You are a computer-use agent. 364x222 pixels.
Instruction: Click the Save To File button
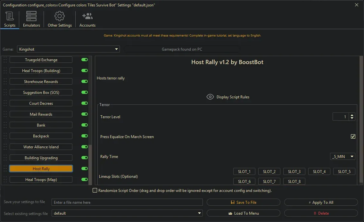point(243,202)
